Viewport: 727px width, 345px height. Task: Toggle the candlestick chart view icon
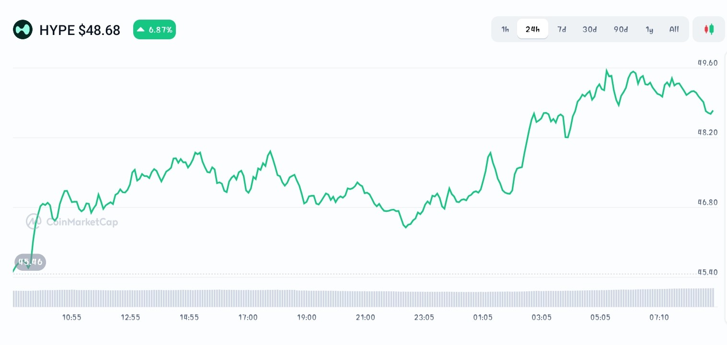pyautogui.click(x=709, y=29)
